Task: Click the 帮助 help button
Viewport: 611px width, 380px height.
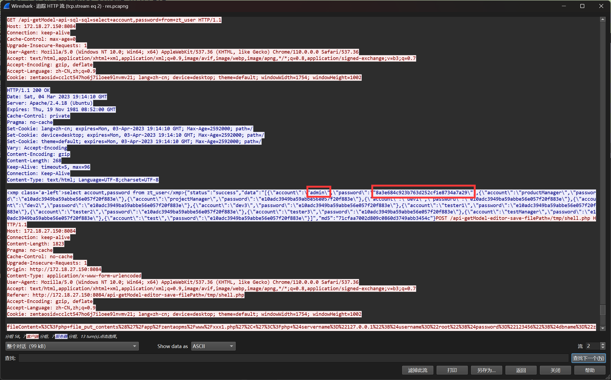Action: tap(590, 370)
